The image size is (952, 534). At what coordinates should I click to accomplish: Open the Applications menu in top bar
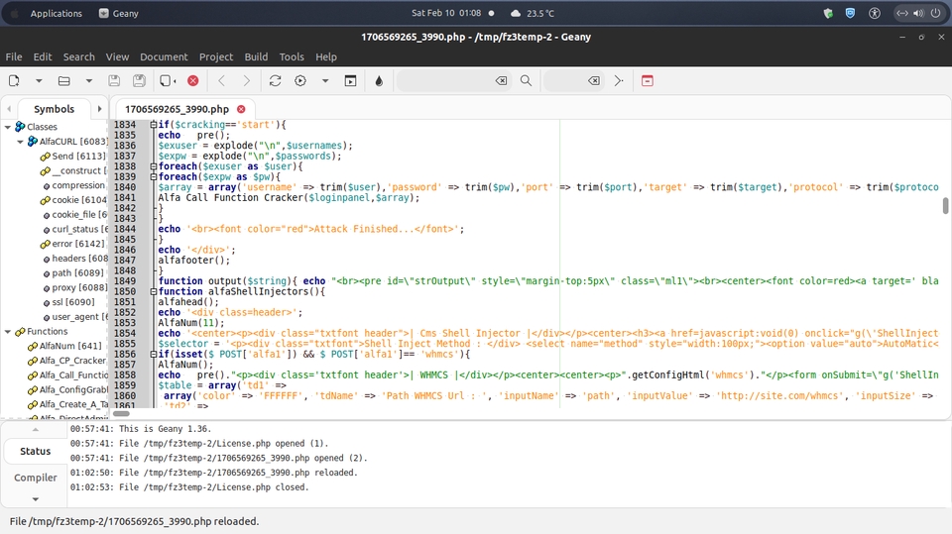coord(56,13)
